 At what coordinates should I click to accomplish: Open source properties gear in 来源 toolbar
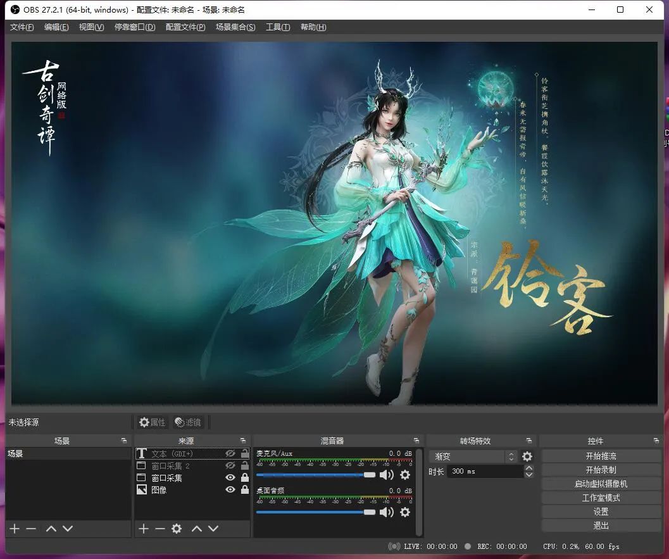177,529
